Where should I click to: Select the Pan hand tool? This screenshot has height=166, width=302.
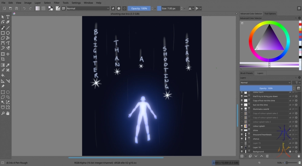coord(8,113)
